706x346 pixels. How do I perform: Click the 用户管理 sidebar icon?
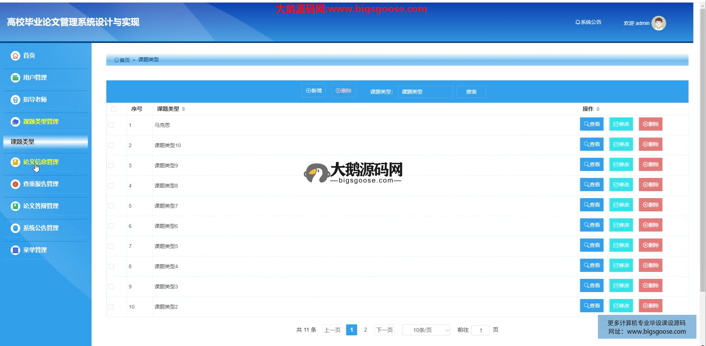point(15,78)
